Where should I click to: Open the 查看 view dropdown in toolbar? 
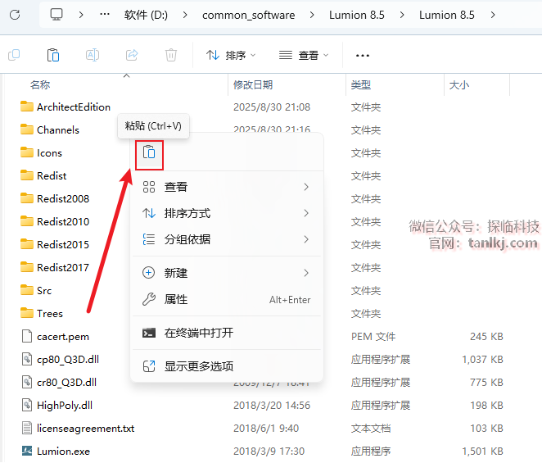[x=304, y=55]
